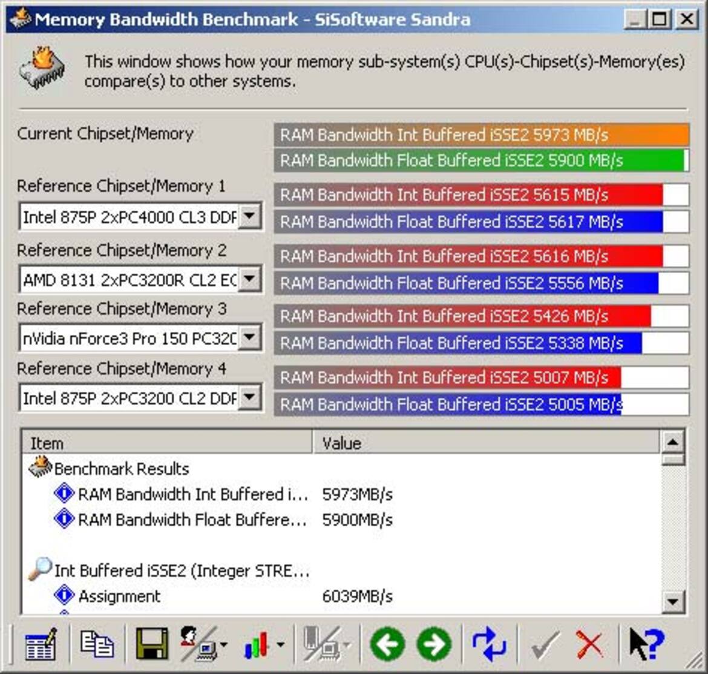The width and height of the screenshot is (708, 674).
Task: Click the red Int Buffered 5007 MB/s bar
Action: pyautogui.click(x=481, y=377)
